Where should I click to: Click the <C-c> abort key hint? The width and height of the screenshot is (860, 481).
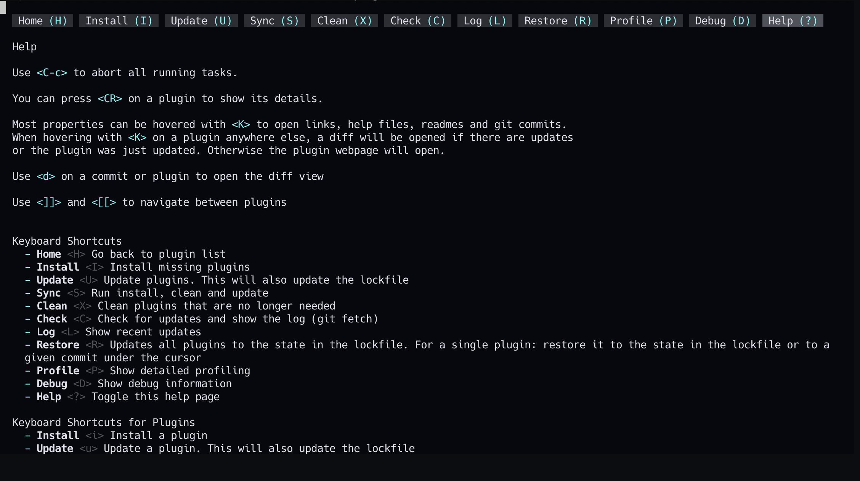(52, 73)
